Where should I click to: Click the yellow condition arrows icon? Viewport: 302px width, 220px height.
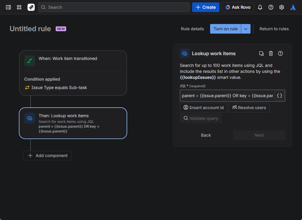click(x=27, y=87)
